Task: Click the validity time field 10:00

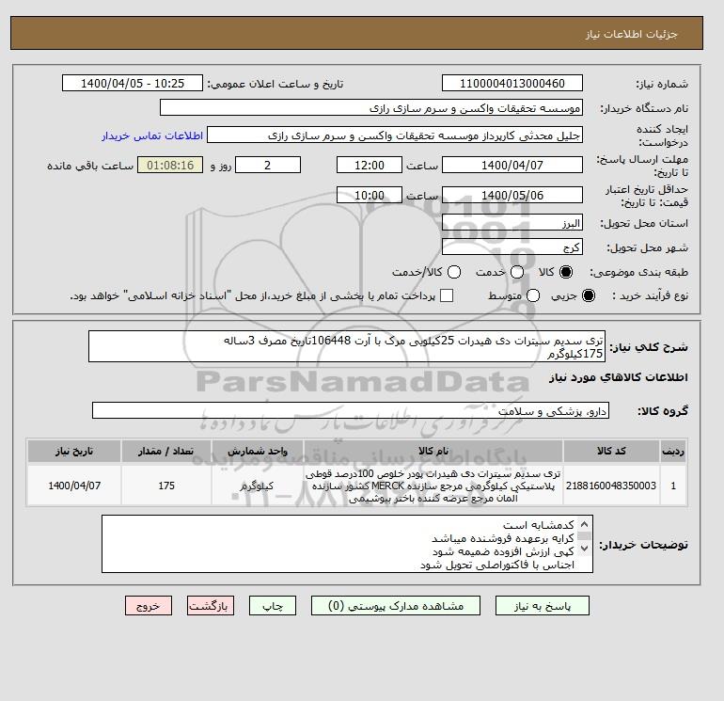Action: [x=370, y=195]
